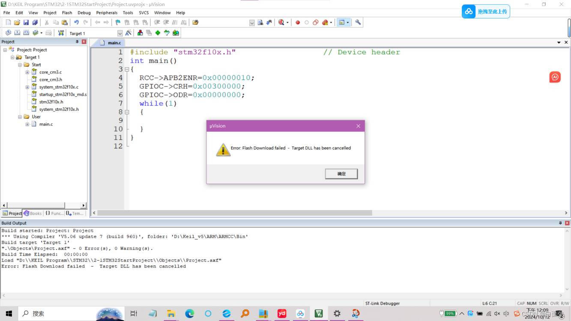This screenshot has height=321, width=571.
Task: Save all files icon
Action: pyautogui.click(x=35, y=22)
